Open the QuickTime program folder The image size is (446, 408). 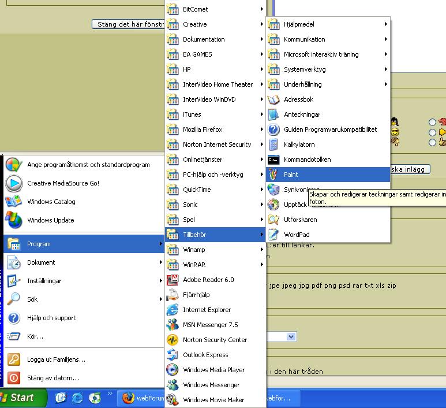pyautogui.click(x=215, y=190)
